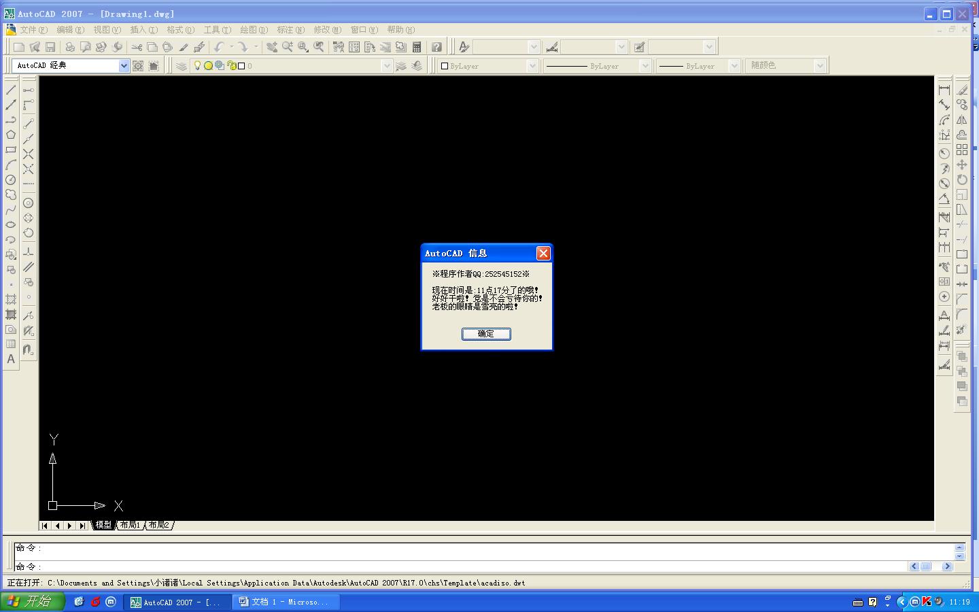Toggle layer 0 lock icon
This screenshot has height=612, width=979.
pyautogui.click(x=231, y=66)
